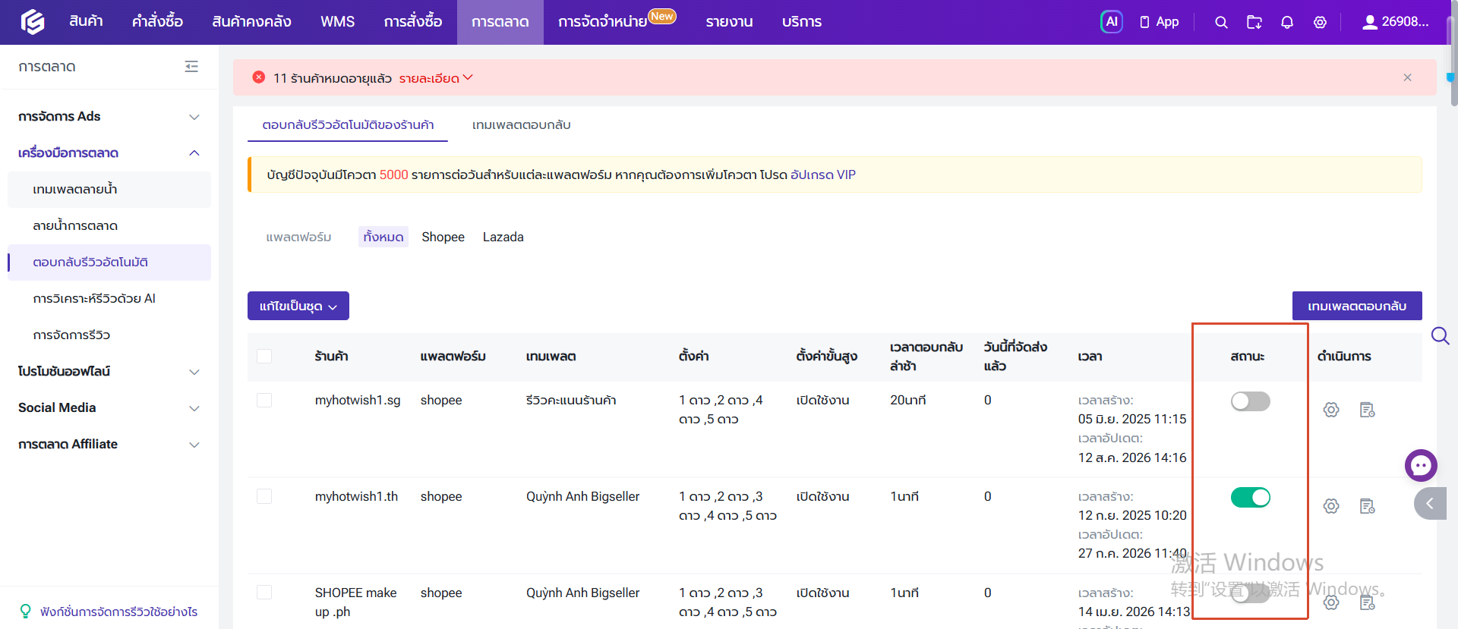Select all rows with the header checkbox
The height and width of the screenshot is (629, 1458).
pyautogui.click(x=264, y=356)
